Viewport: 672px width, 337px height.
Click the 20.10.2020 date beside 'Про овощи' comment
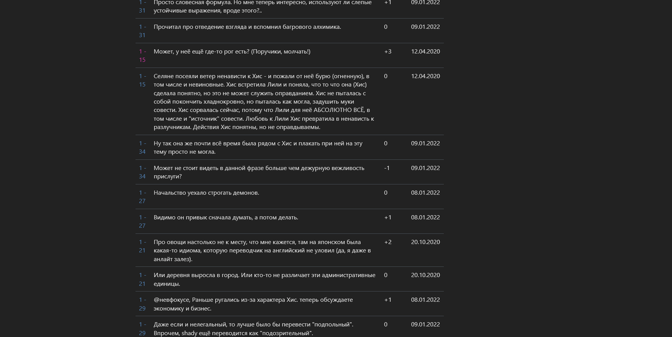tap(425, 242)
